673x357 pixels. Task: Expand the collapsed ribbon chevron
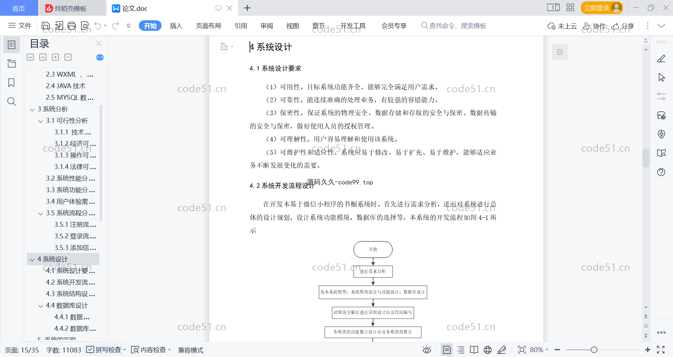tap(661, 26)
